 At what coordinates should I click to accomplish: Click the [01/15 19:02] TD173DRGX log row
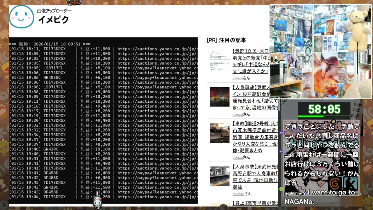(x=103, y=58)
